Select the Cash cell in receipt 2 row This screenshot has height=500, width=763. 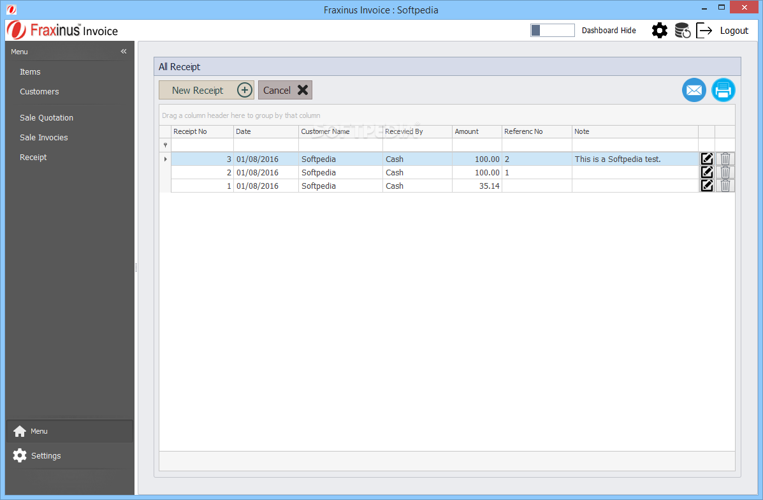[x=418, y=172]
